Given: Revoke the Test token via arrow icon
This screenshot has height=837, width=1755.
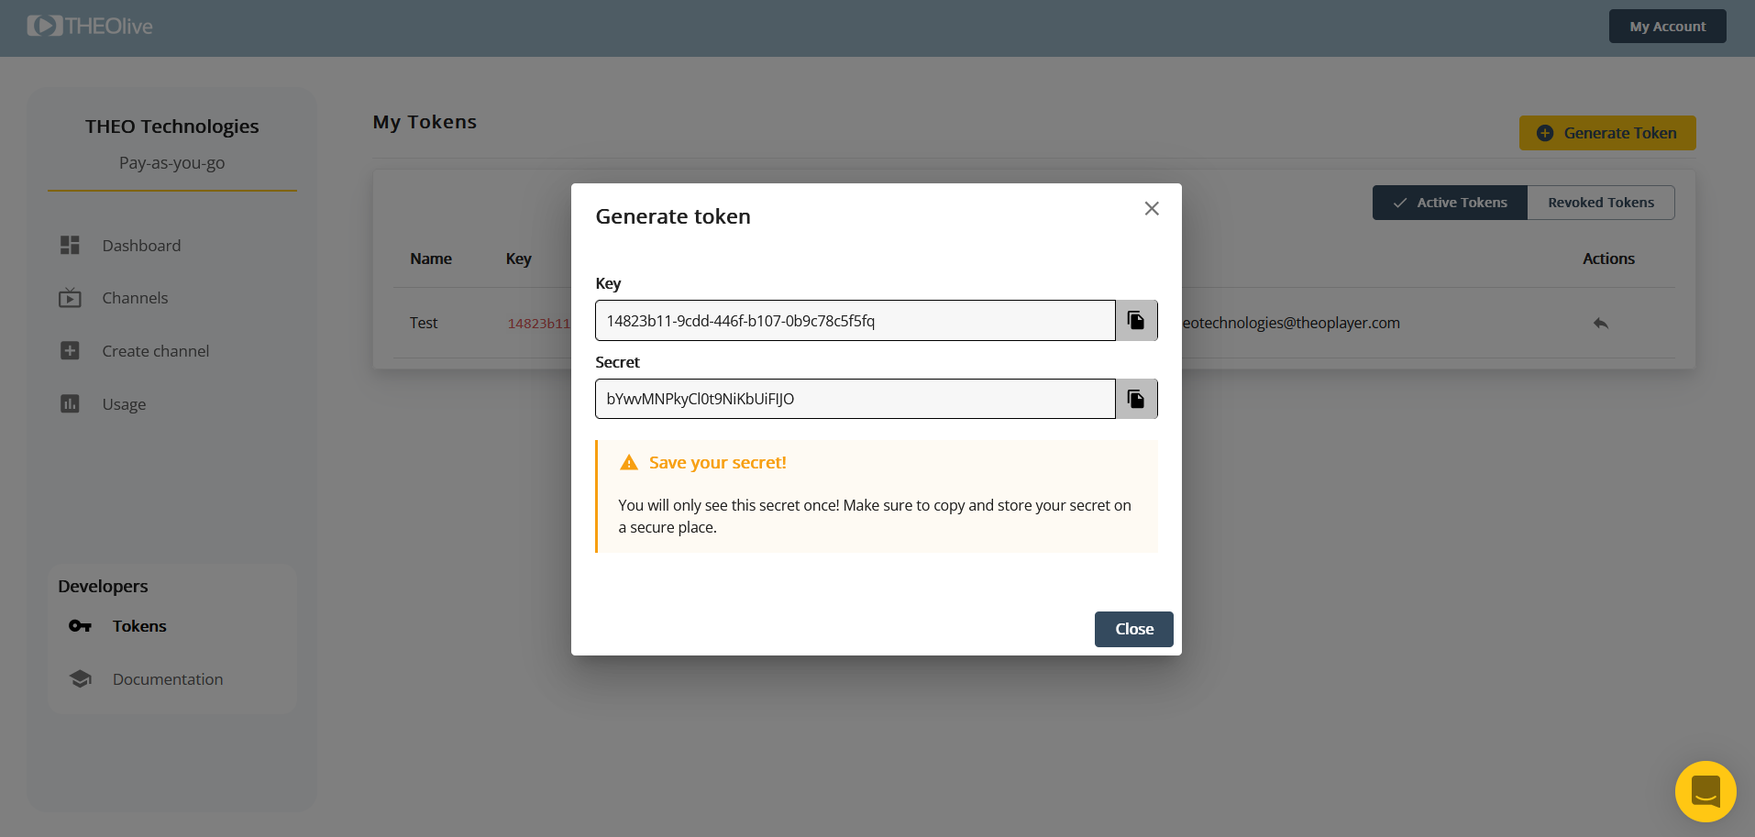Looking at the screenshot, I should (1600, 324).
